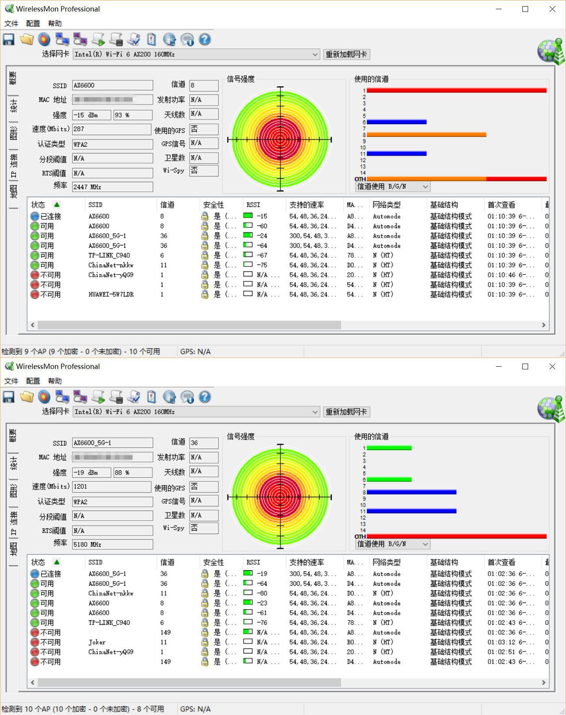
Task: Click the globe icon in the 5180 MHz window toolbar
Action: click(x=169, y=397)
